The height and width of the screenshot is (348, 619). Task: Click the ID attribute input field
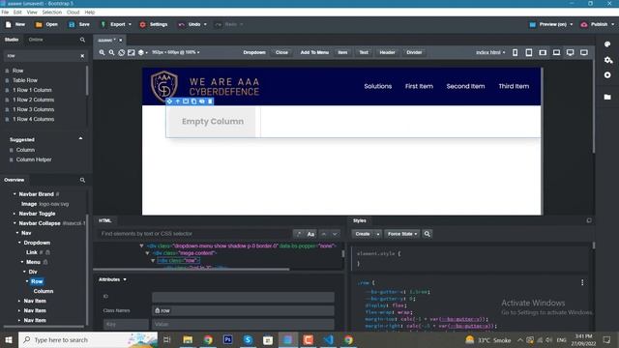(x=243, y=297)
